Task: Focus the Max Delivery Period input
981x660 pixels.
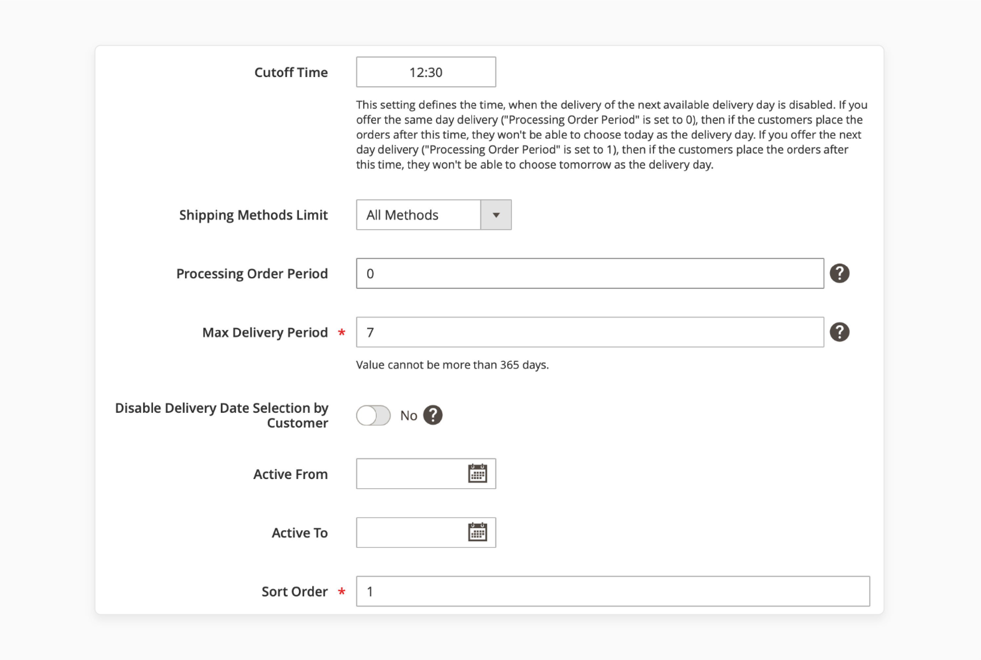Action: [x=590, y=332]
